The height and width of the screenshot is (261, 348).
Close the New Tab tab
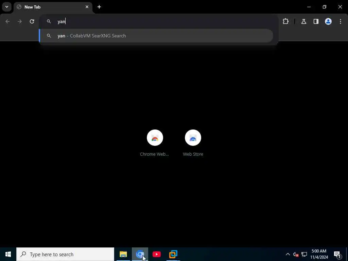(87, 7)
